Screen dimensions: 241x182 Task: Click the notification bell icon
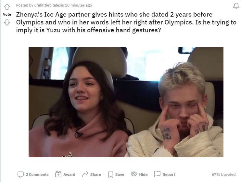tap(236, 6)
